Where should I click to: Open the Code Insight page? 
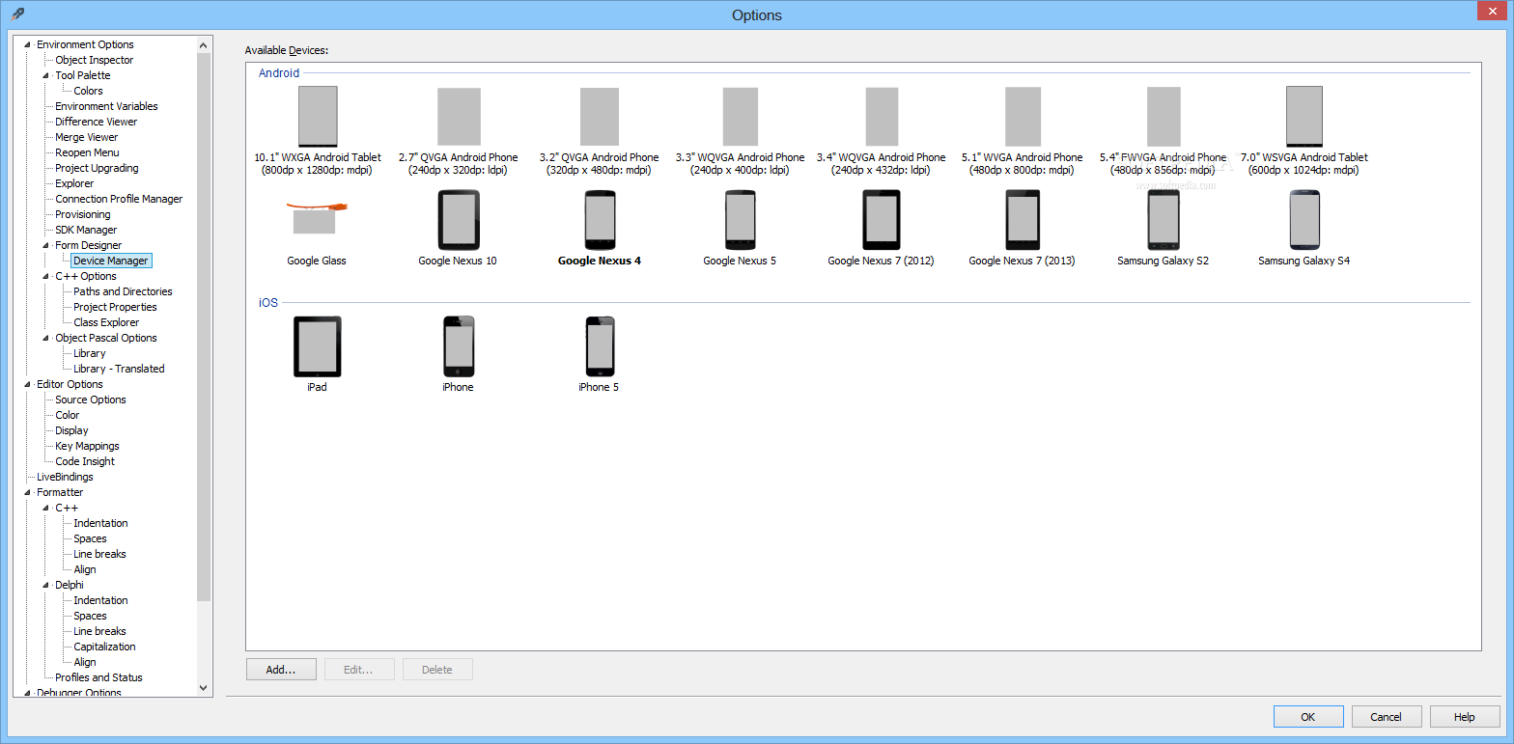tap(85, 461)
